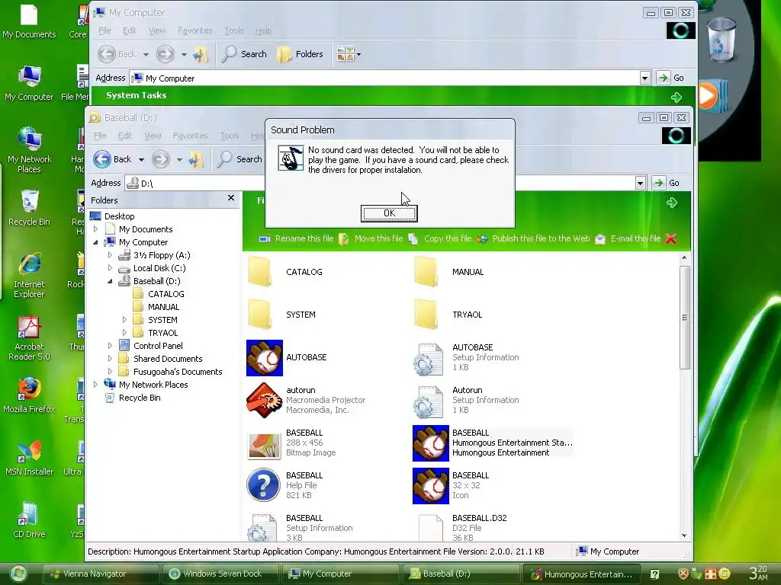
Task: Collapse Baseball (D:) tree node
Action: pyautogui.click(x=110, y=281)
